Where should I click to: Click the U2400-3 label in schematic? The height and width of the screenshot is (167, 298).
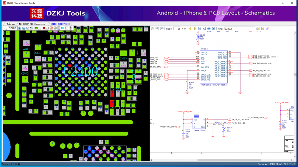[204, 49]
